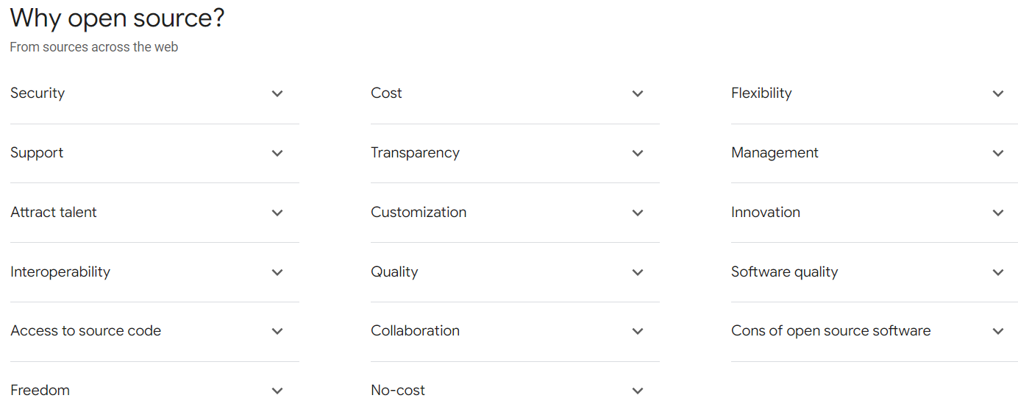Click the chevron next to Transparency
Screen dimensions: 1018x412
[x=638, y=153]
